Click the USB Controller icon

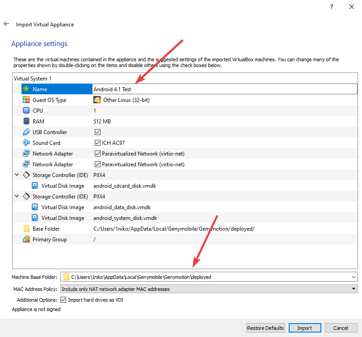tap(26, 132)
